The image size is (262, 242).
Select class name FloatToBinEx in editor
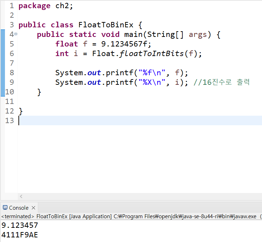point(106,25)
